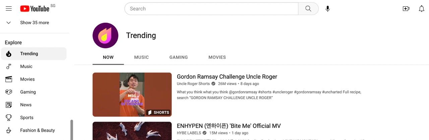The image size is (429, 140).
Task: Activate voice search microphone
Action: (328, 9)
